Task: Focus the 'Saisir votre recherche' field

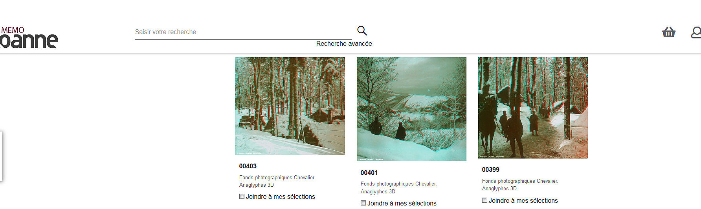Action: click(243, 32)
